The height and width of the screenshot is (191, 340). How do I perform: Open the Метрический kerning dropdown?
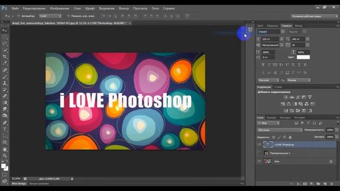pos(282,45)
